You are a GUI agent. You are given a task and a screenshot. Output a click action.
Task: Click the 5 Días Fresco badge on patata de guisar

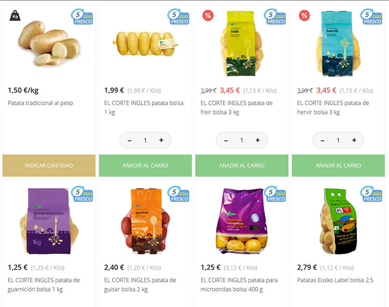pyautogui.click(x=178, y=194)
